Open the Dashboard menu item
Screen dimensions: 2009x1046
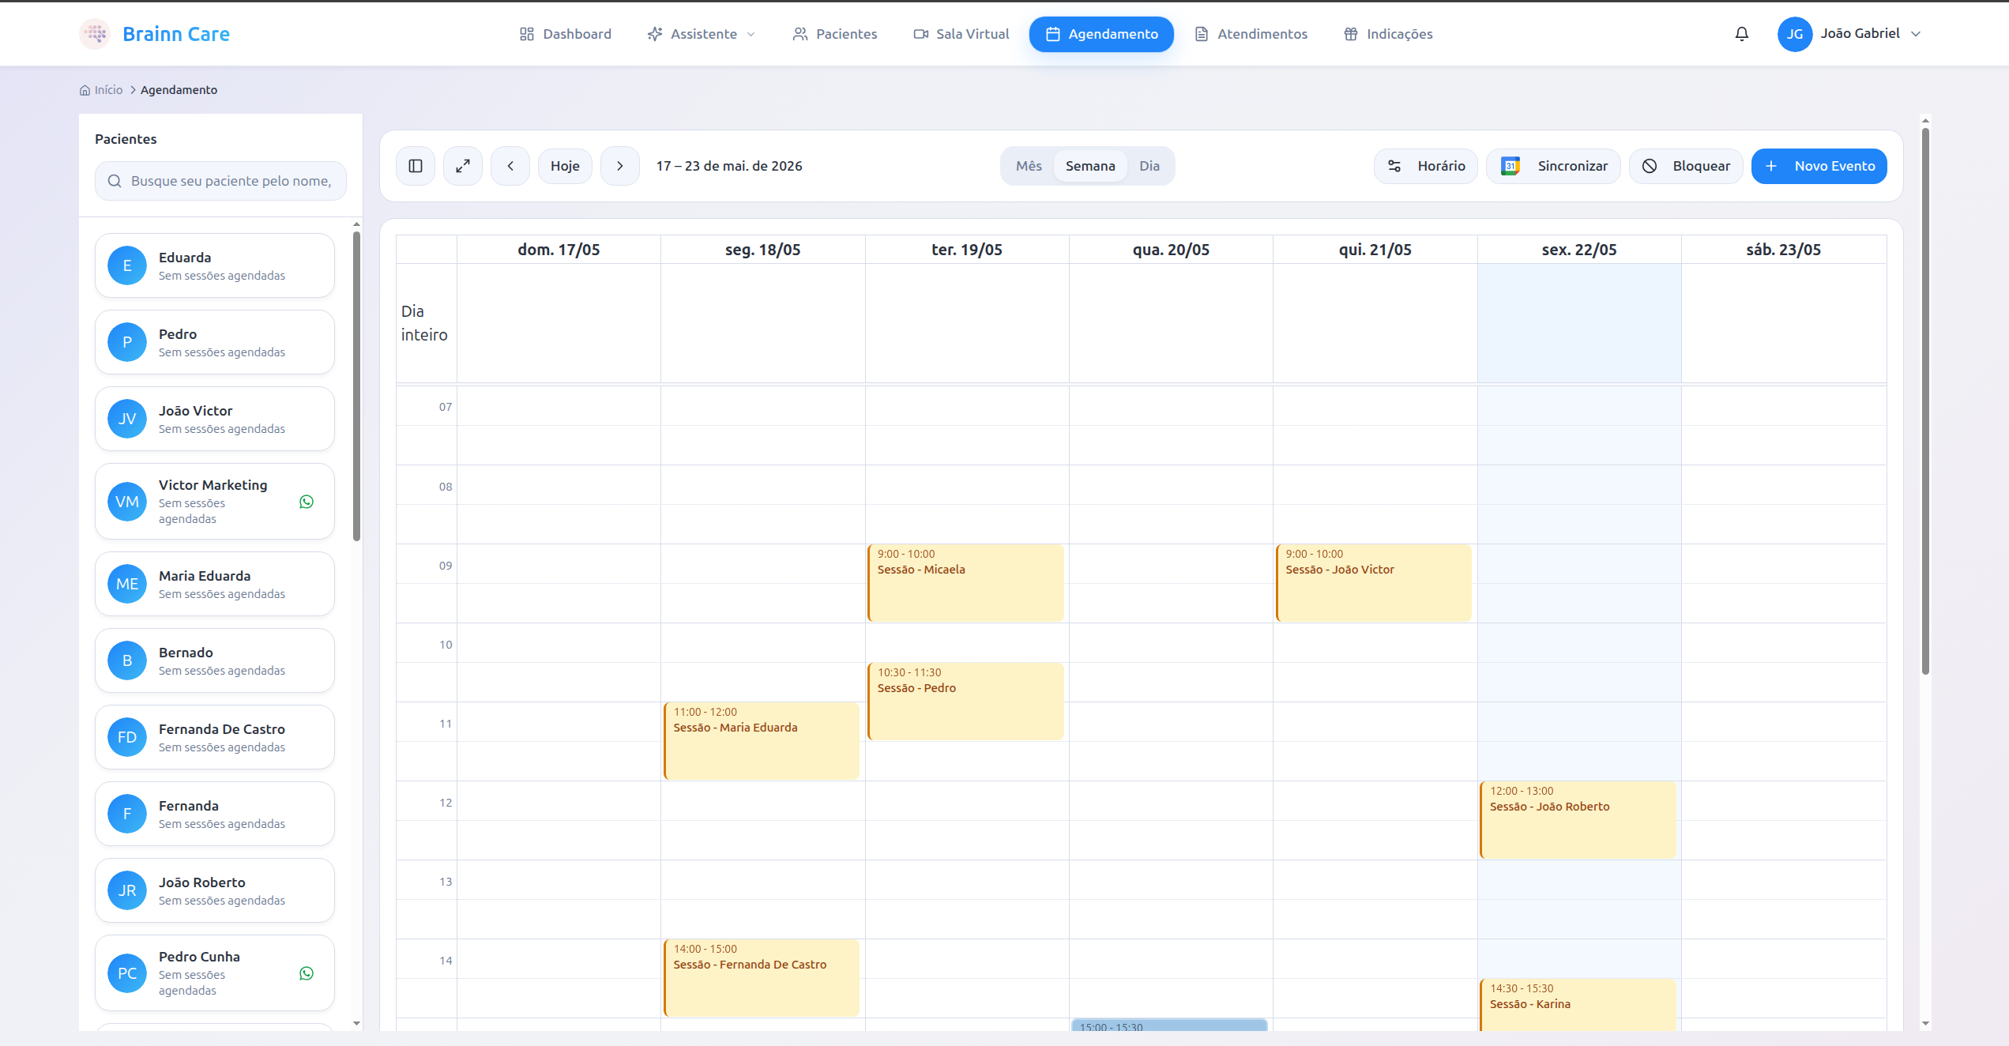coord(566,34)
